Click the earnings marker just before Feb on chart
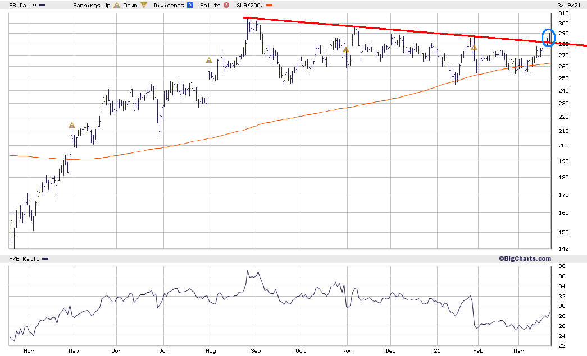The width and height of the screenshot is (587, 356). (x=474, y=48)
